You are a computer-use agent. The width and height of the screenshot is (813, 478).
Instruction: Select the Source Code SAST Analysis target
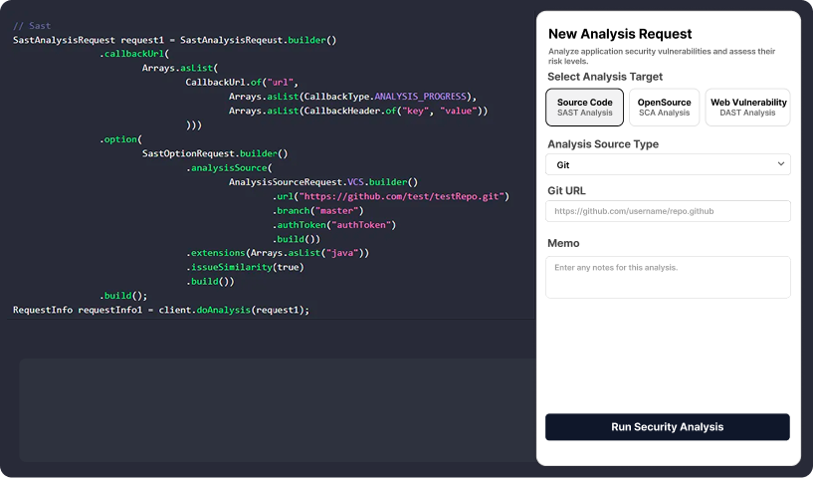click(585, 108)
